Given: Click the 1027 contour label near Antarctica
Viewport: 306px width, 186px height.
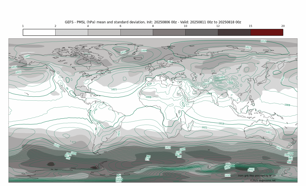Looking at the screenshot, I should 251,169.
